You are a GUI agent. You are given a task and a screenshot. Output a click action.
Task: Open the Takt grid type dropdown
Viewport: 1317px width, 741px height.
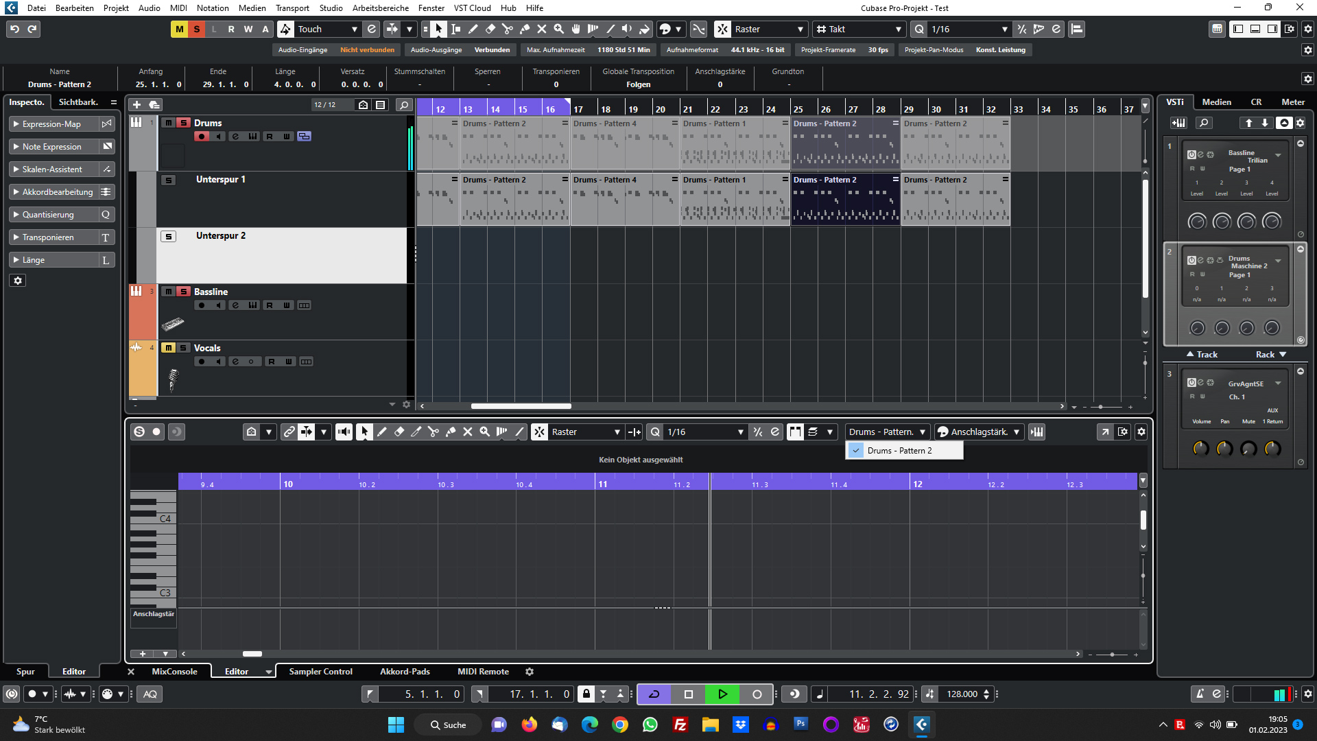tap(858, 29)
